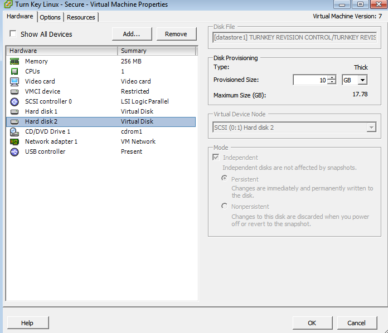Enable Show All Devices checkbox
This screenshot has height=333, width=388.
(13, 34)
